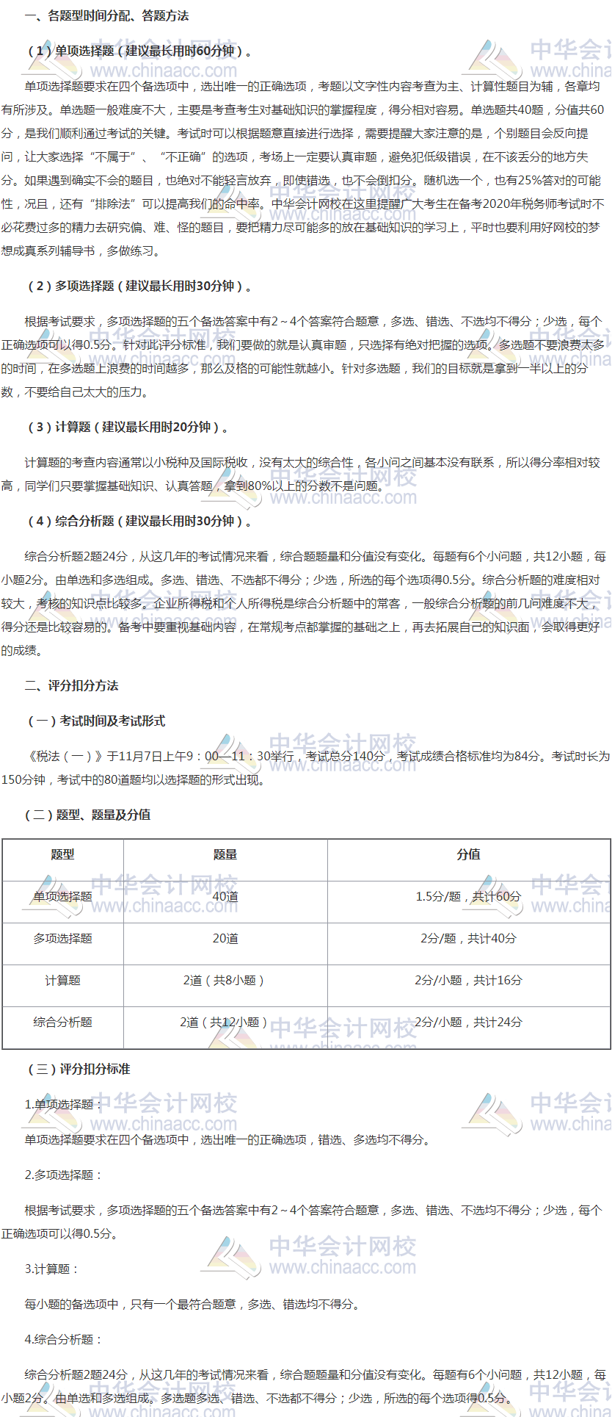Click the 题型 table column header
This screenshot has width=612, height=1417.
tap(62, 854)
